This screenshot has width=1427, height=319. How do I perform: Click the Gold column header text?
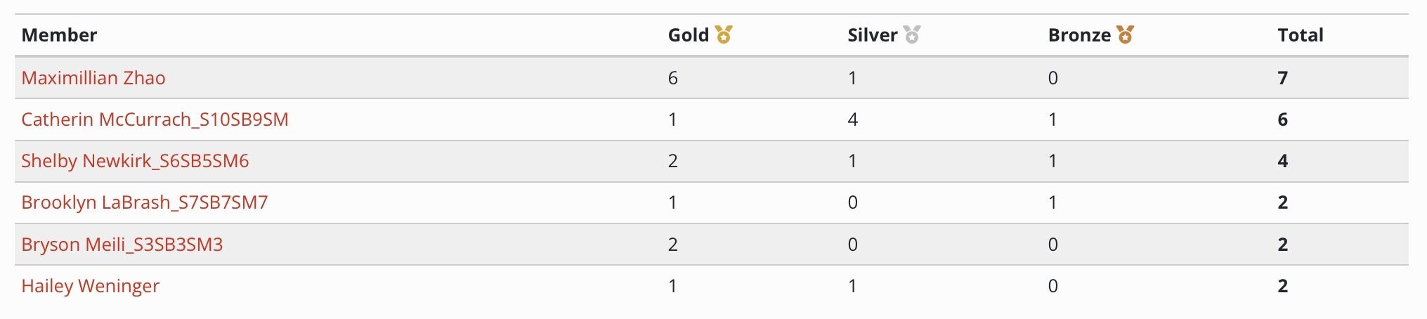pos(688,35)
